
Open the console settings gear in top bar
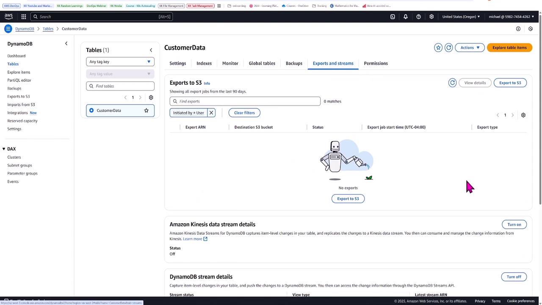[x=431, y=17]
